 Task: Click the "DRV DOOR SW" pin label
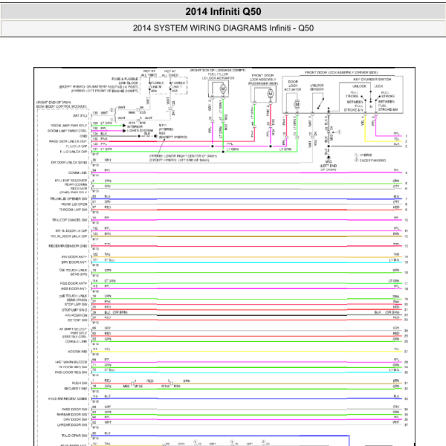coord(75,419)
